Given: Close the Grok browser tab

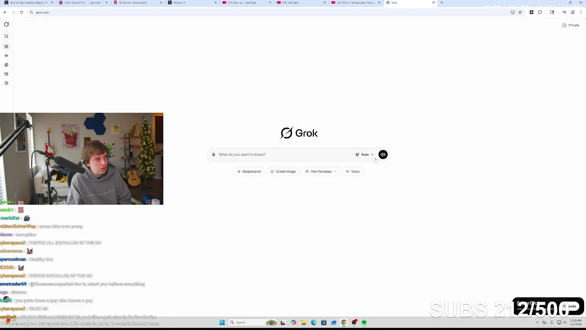Looking at the screenshot, I should 434,3.
